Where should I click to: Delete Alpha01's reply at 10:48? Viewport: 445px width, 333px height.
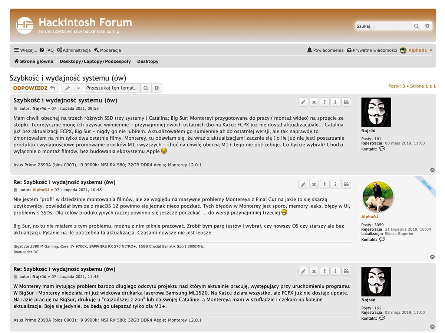click(x=314, y=184)
